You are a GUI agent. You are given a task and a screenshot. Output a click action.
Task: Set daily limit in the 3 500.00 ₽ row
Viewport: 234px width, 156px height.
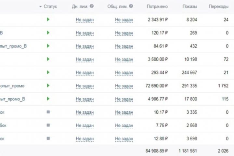pos(84,59)
